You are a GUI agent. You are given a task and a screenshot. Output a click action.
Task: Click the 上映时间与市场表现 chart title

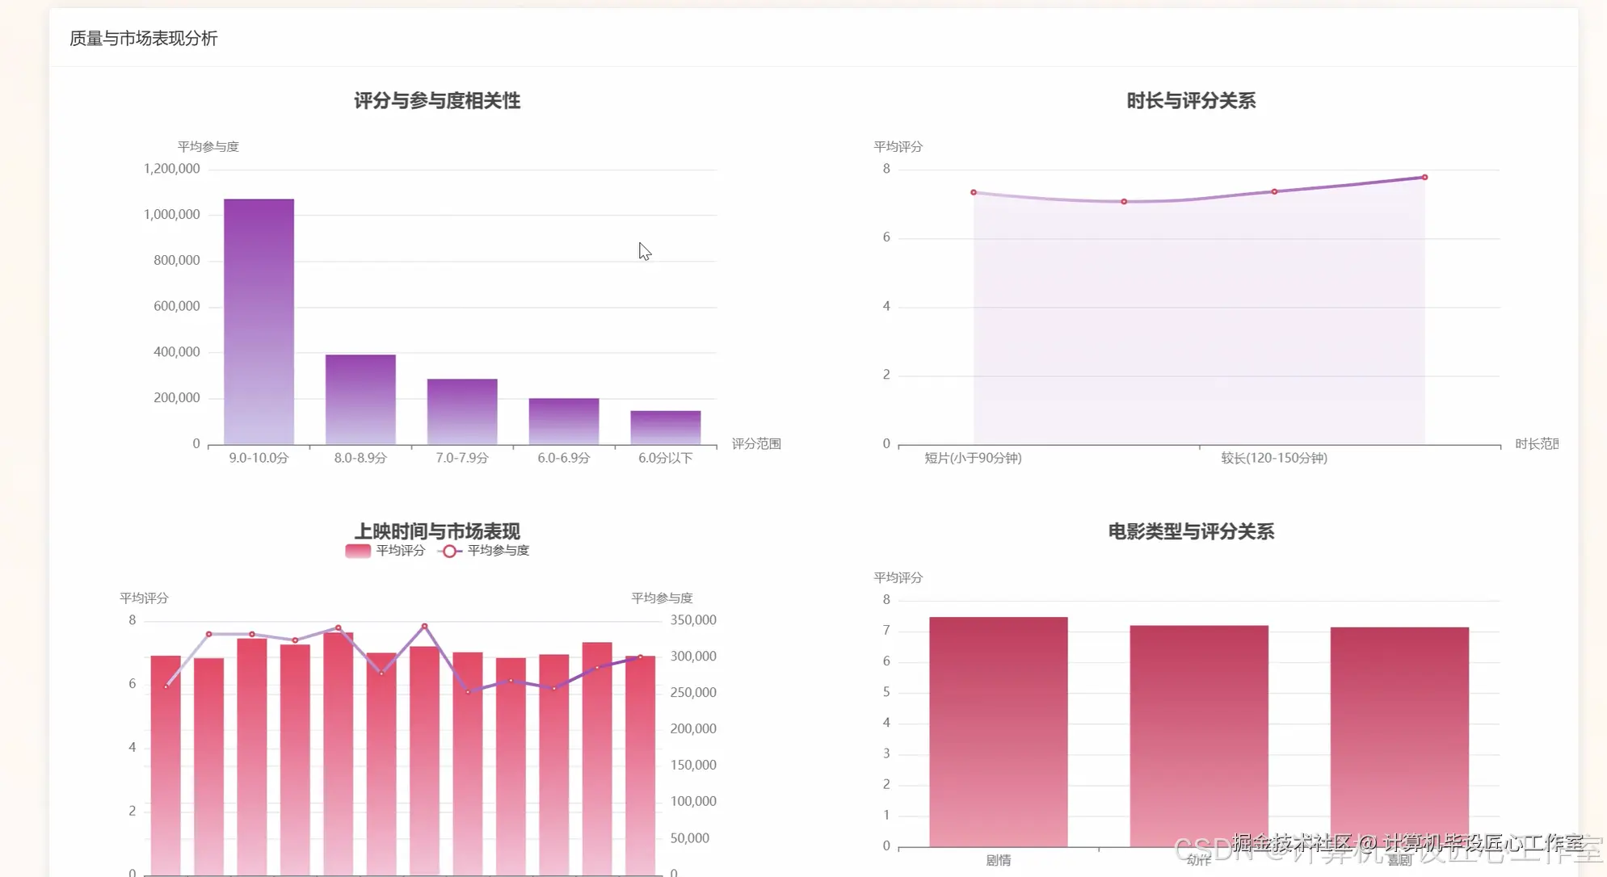pos(437,531)
